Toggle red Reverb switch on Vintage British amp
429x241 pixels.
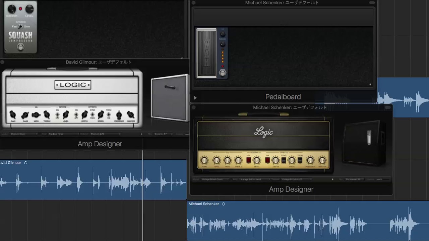pos(249,160)
